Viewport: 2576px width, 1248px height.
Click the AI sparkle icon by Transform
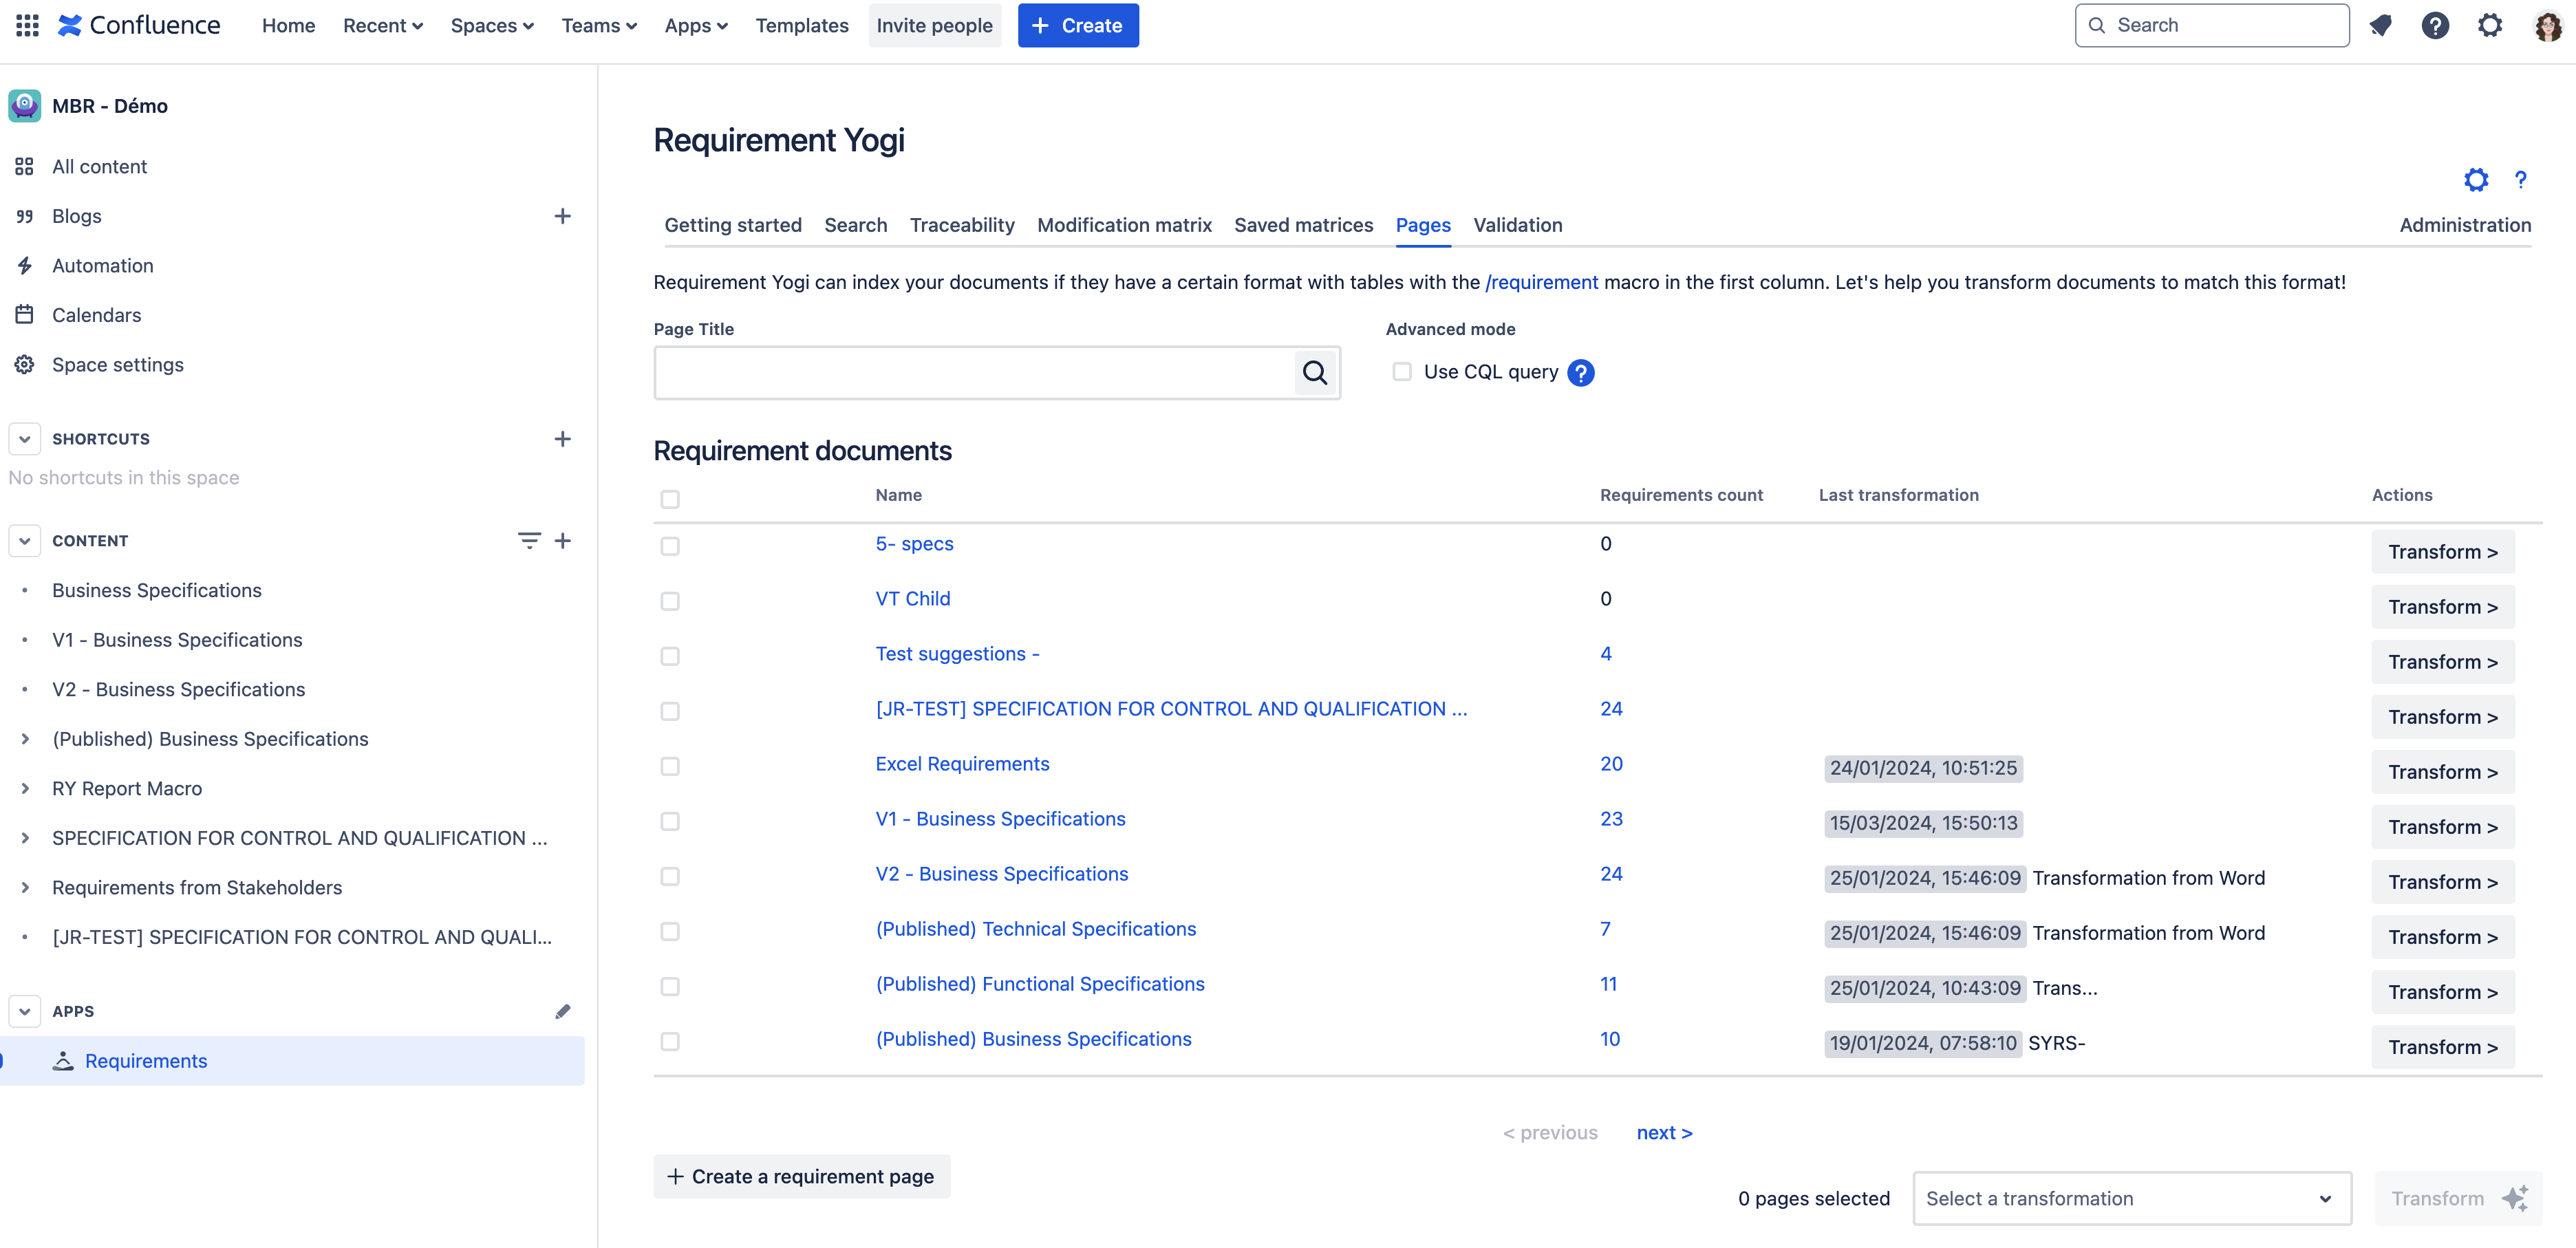pyautogui.click(x=2515, y=1198)
